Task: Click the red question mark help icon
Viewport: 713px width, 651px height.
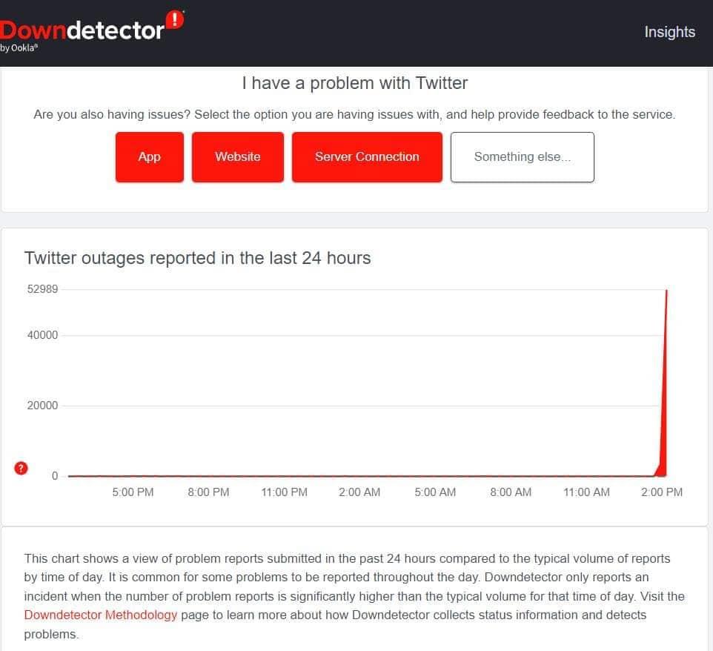Action: [x=21, y=468]
